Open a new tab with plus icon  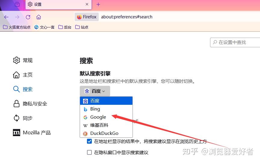coord(98,4)
